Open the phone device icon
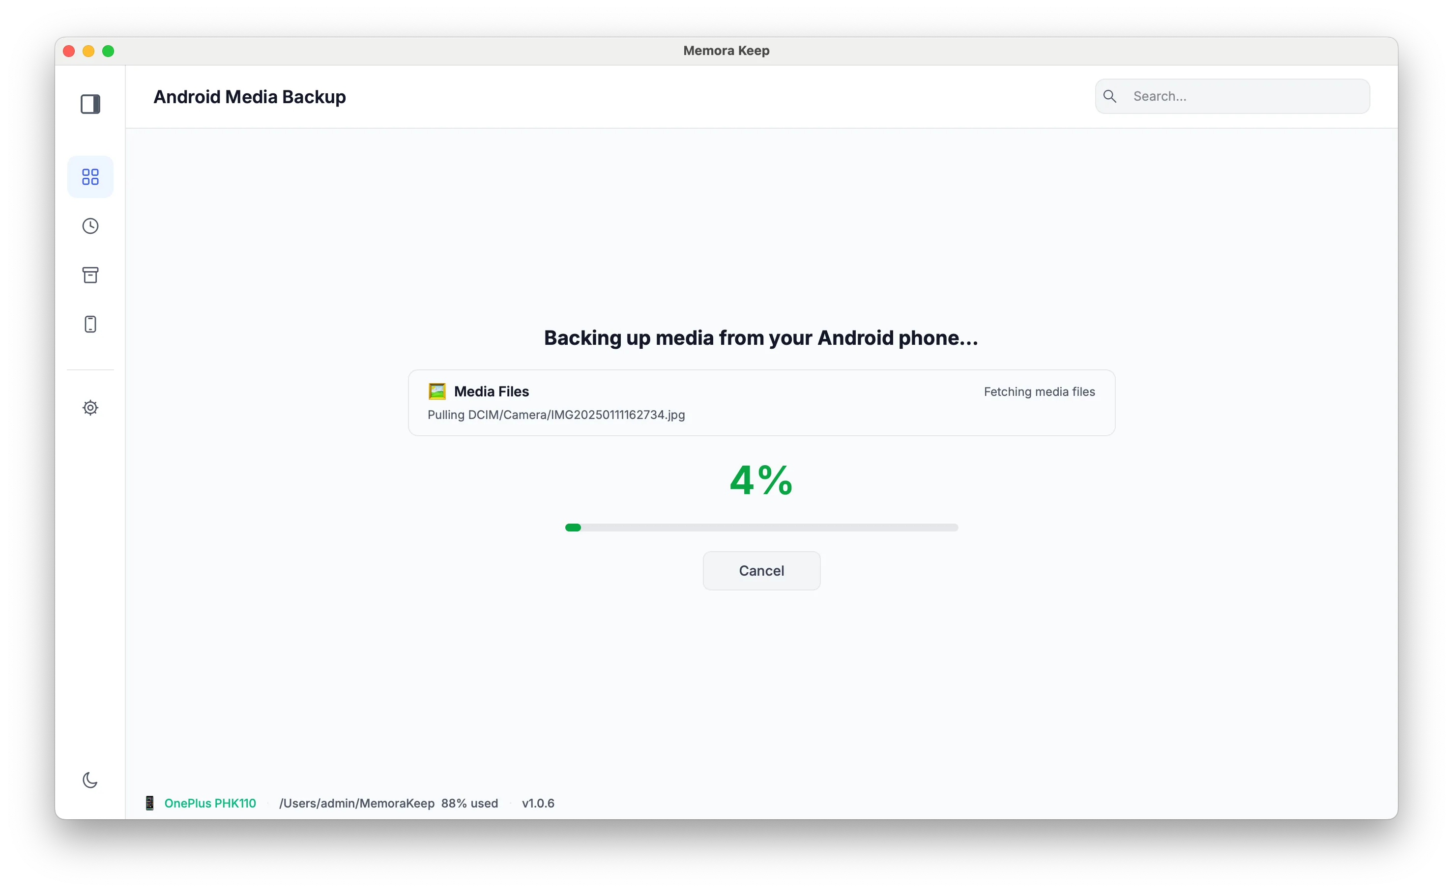The height and width of the screenshot is (892, 1453). [90, 324]
